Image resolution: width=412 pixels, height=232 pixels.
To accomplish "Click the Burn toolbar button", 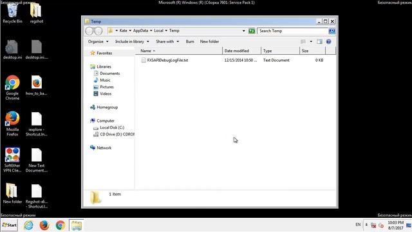I will coord(190,41).
